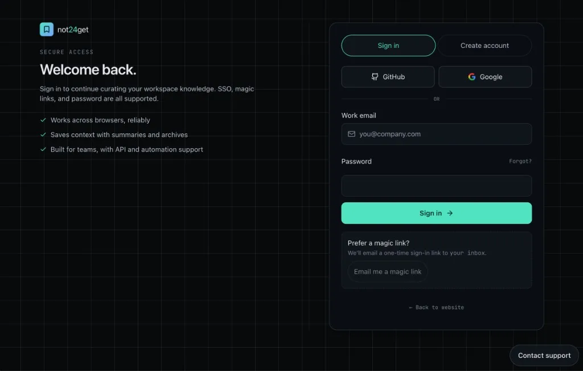Click the 'Prefer a magic link?' heading
583x371 pixels.
pos(379,243)
